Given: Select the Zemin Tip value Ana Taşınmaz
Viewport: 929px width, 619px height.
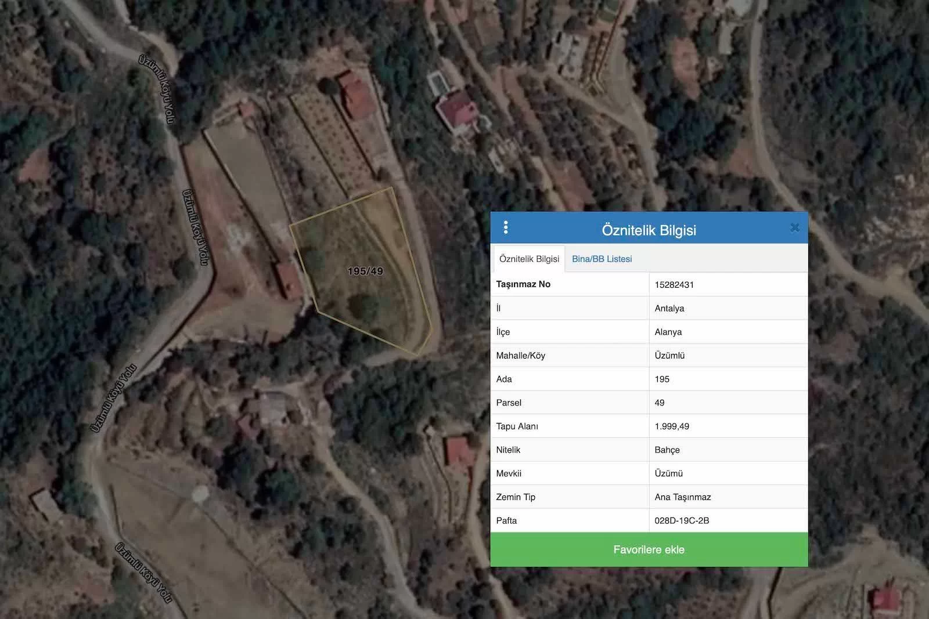Looking at the screenshot, I should tap(682, 497).
